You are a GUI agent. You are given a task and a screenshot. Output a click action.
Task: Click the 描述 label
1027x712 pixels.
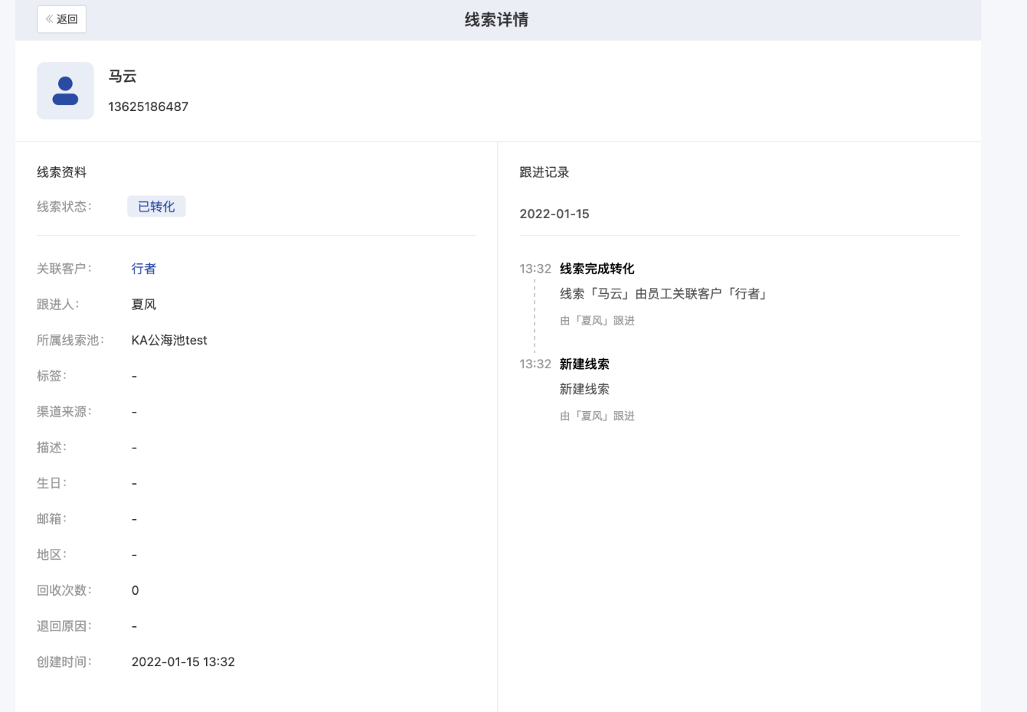pos(52,447)
